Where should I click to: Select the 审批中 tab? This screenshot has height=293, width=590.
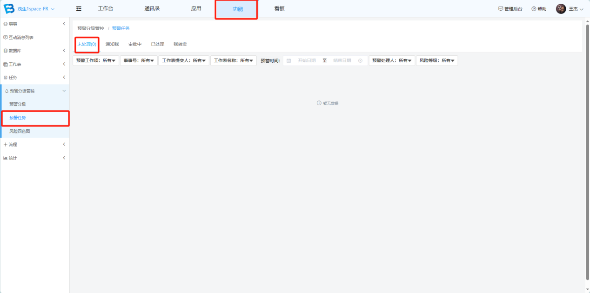pyautogui.click(x=135, y=44)
